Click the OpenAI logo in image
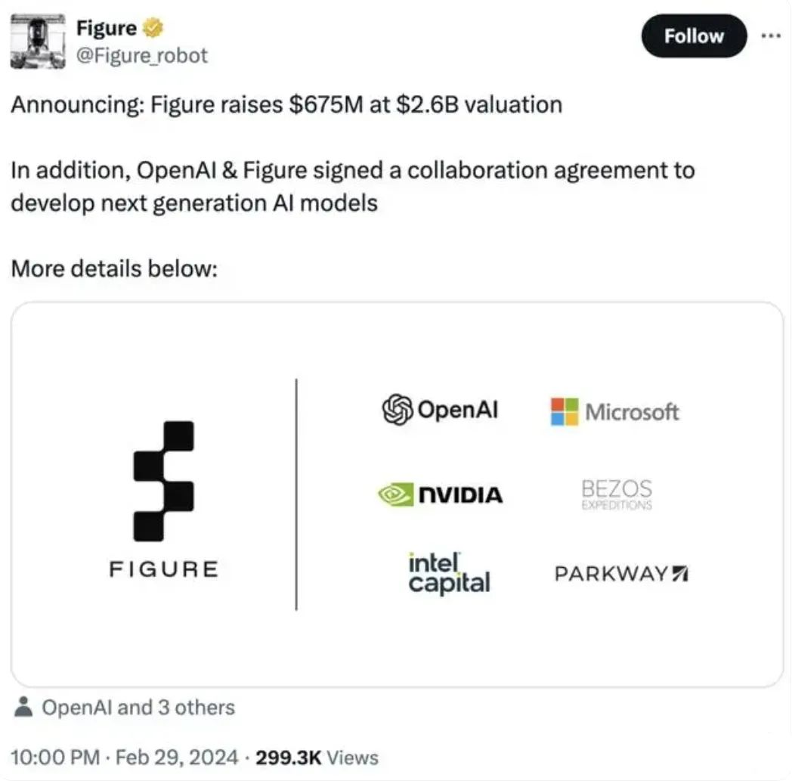The image size is (792, 781). (x=440, y=409)
